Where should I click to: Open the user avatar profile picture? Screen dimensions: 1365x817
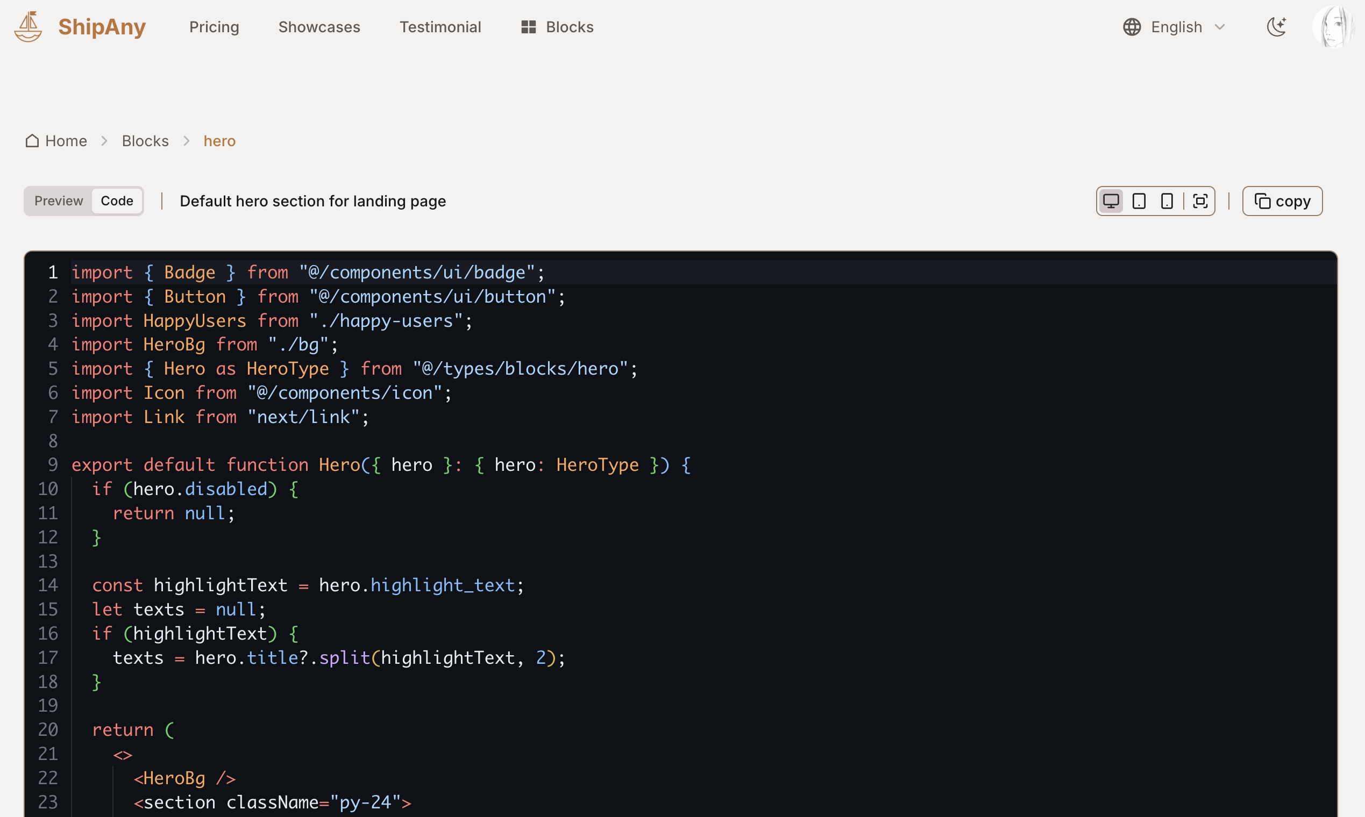tap(1333, 27)
